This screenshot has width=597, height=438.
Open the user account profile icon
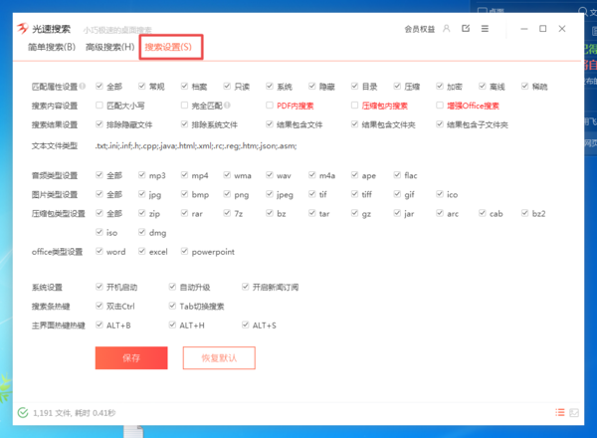[x=447, y=29]
